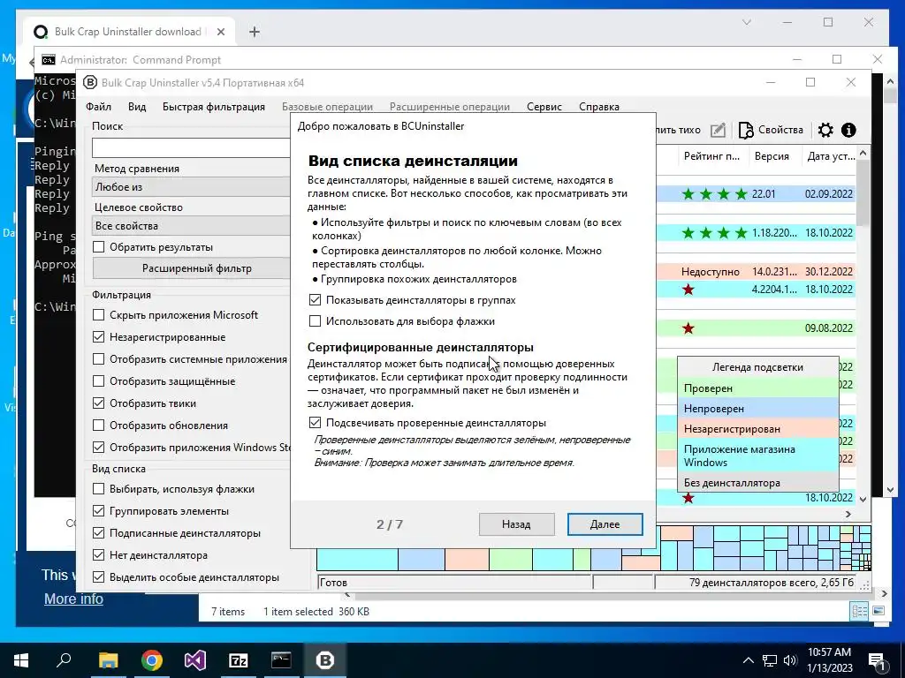Open Метод сравнения dropdown Любое из
This screenshot has width=905, height=678.
pyautogui.click(x=191, y=187)
